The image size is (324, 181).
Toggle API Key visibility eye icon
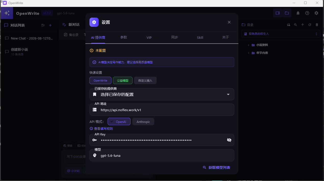[229, 140]
